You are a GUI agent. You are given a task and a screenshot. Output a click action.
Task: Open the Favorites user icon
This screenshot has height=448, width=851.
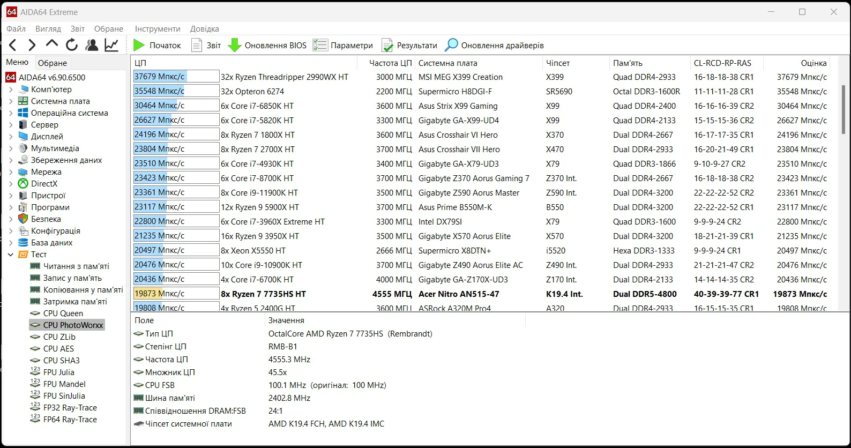92,45
